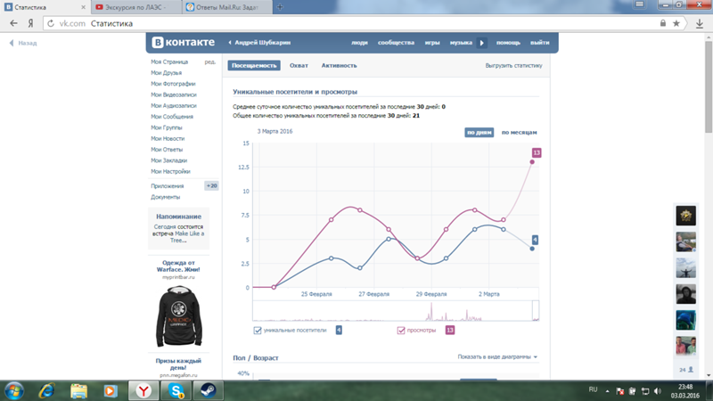
Task: Show hidden tray icons arrow
Action: [x=607, y=391]
